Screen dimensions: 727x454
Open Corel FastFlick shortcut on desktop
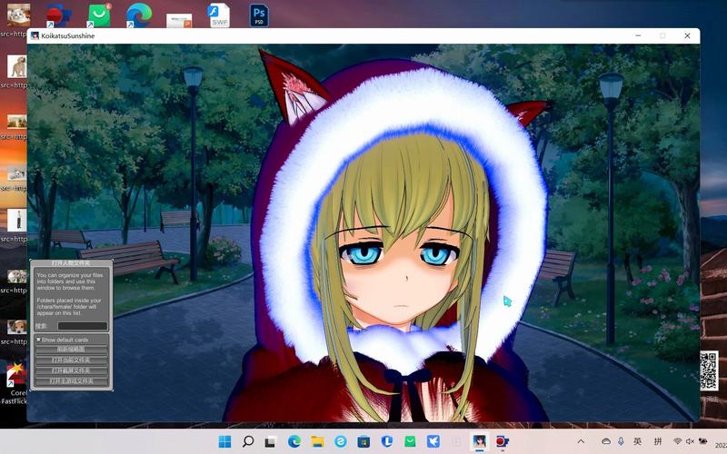click(x=15, y=376)
